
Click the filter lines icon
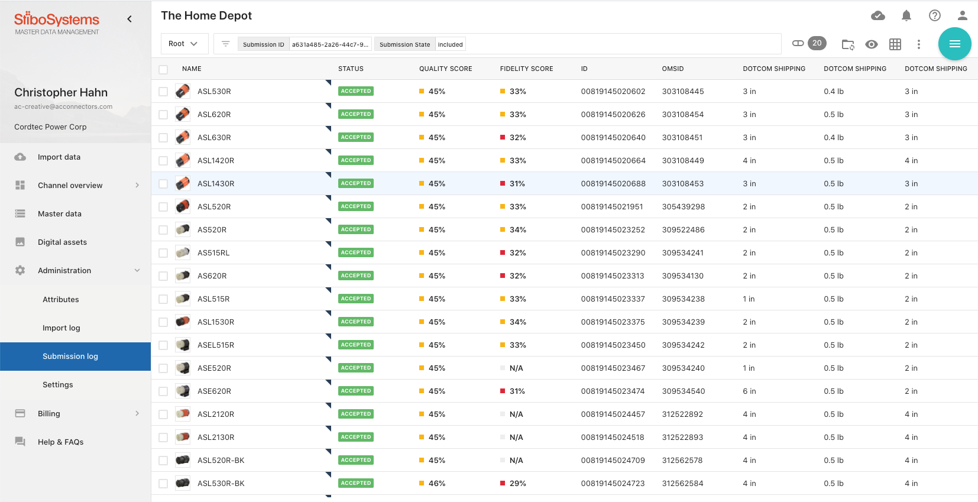point(225,44)
